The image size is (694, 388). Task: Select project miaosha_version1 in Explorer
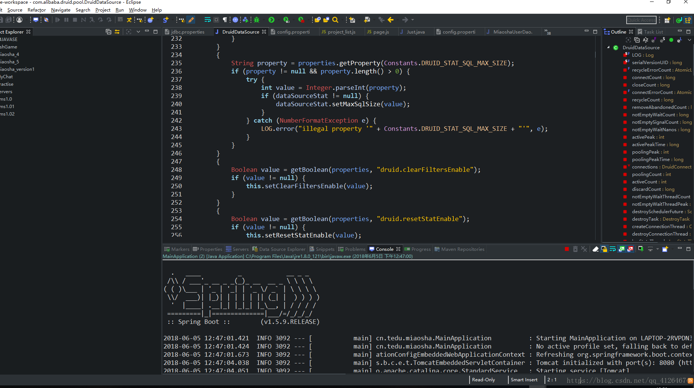tap(17, 69)
